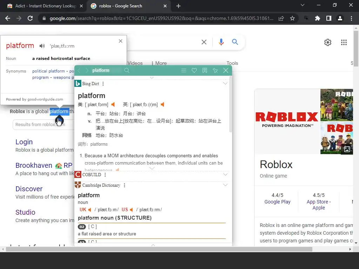
Task: Play pronunciation audio in the platform popup
Action: click(x=42, y=46)
